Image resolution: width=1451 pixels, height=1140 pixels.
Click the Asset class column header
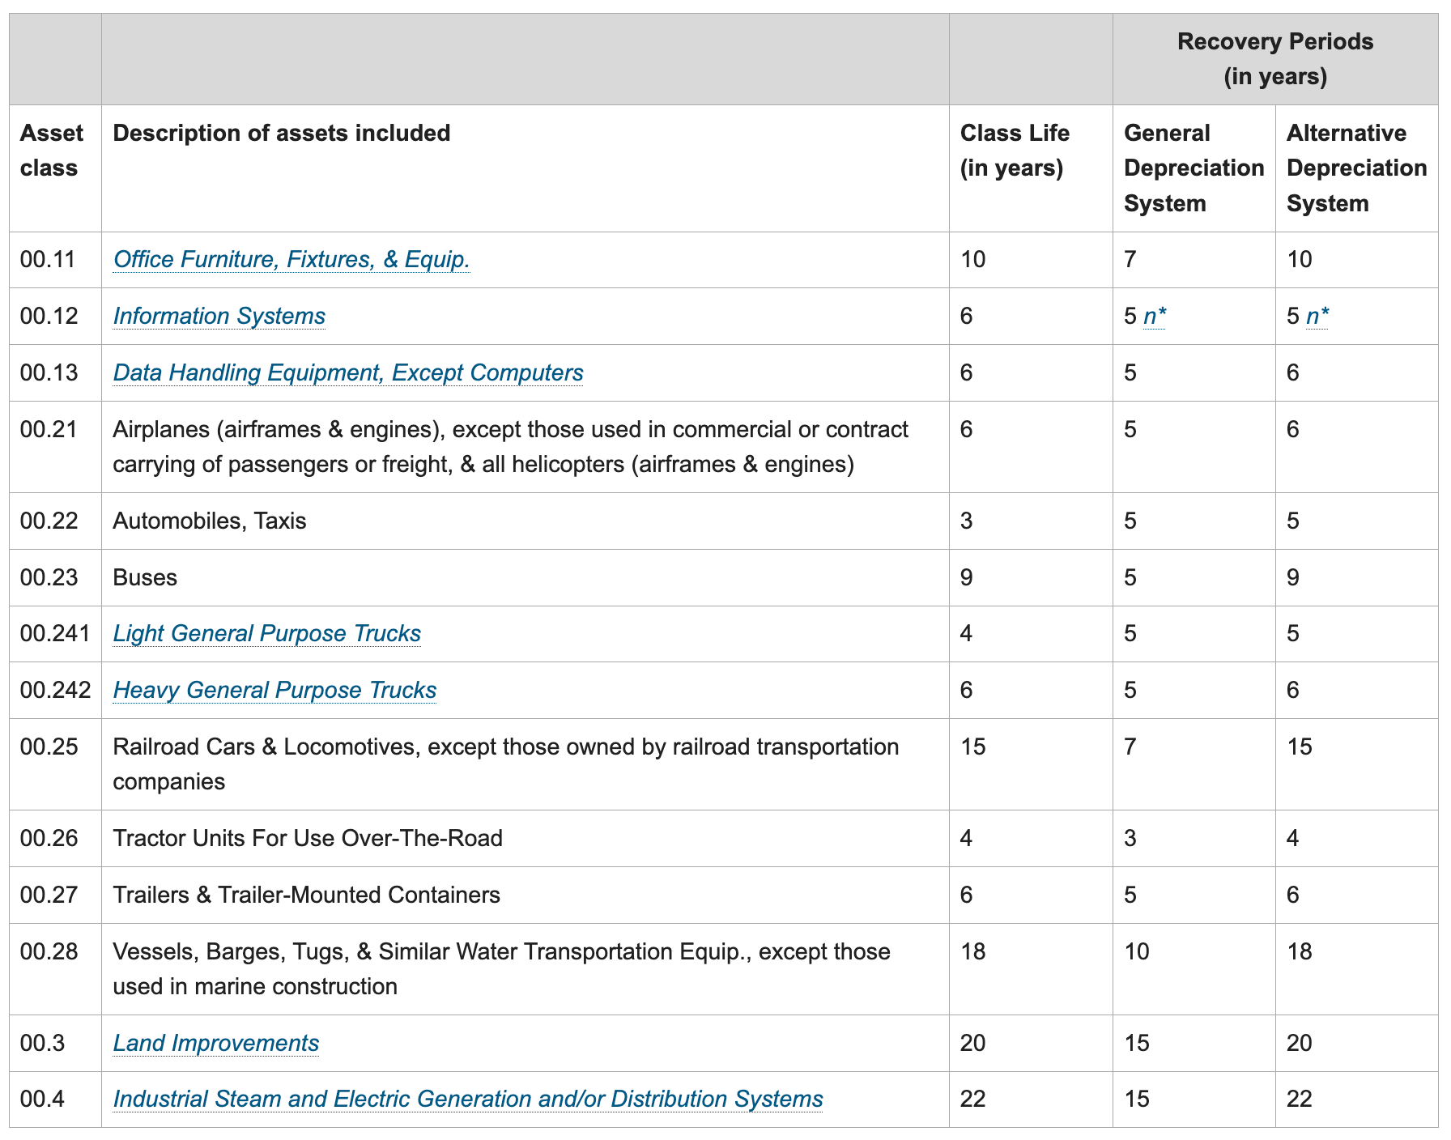[x=55, y=168]
